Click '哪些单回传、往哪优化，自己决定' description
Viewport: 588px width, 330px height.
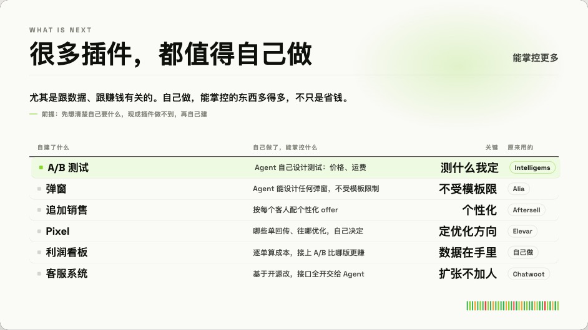coord(308,231)
